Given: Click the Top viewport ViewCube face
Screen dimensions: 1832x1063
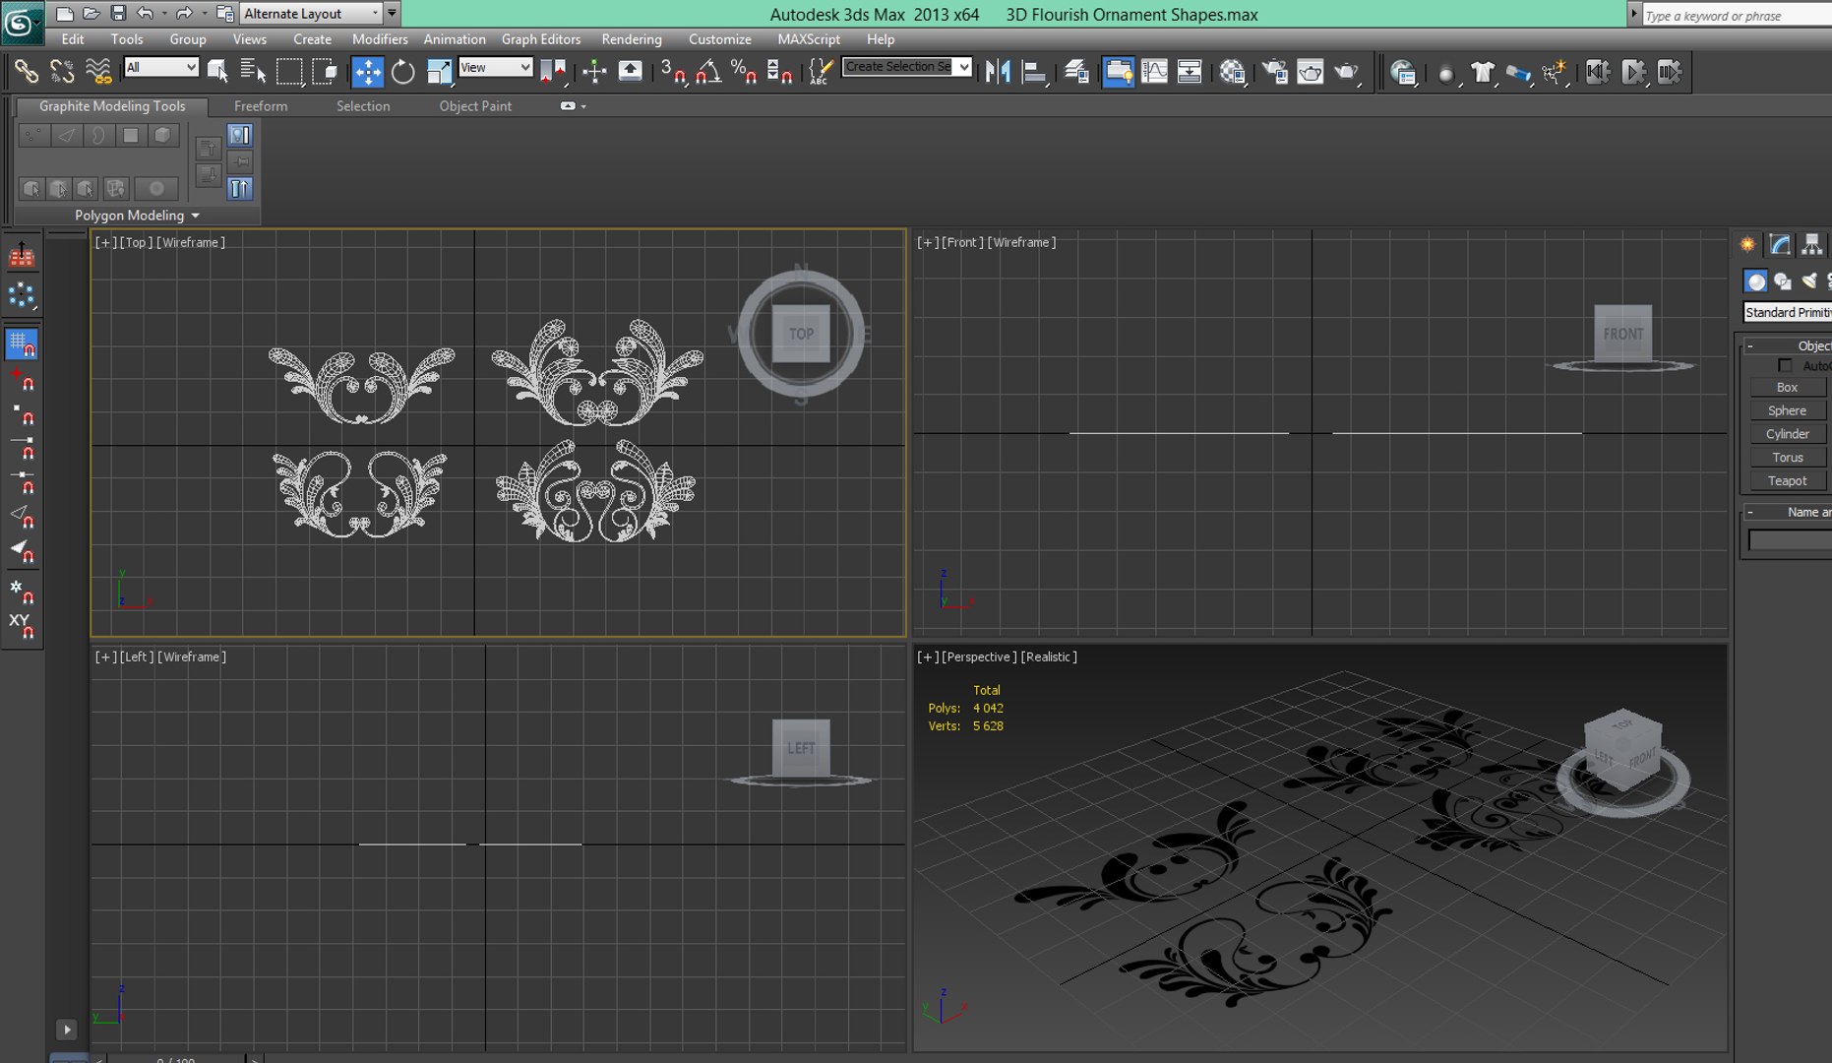Looking at the screenshot, I should click(x=801, y=334).
